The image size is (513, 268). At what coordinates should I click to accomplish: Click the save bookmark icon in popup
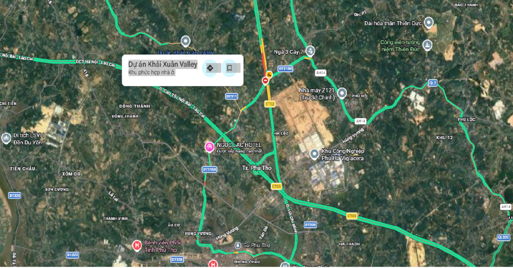[x=229, y=68]
